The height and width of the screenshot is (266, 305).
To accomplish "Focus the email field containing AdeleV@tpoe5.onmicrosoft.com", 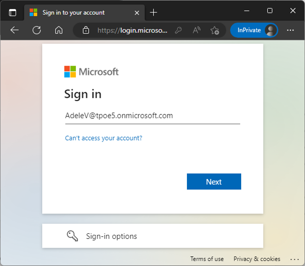I will pyautogui.click(x=152, y=116).
